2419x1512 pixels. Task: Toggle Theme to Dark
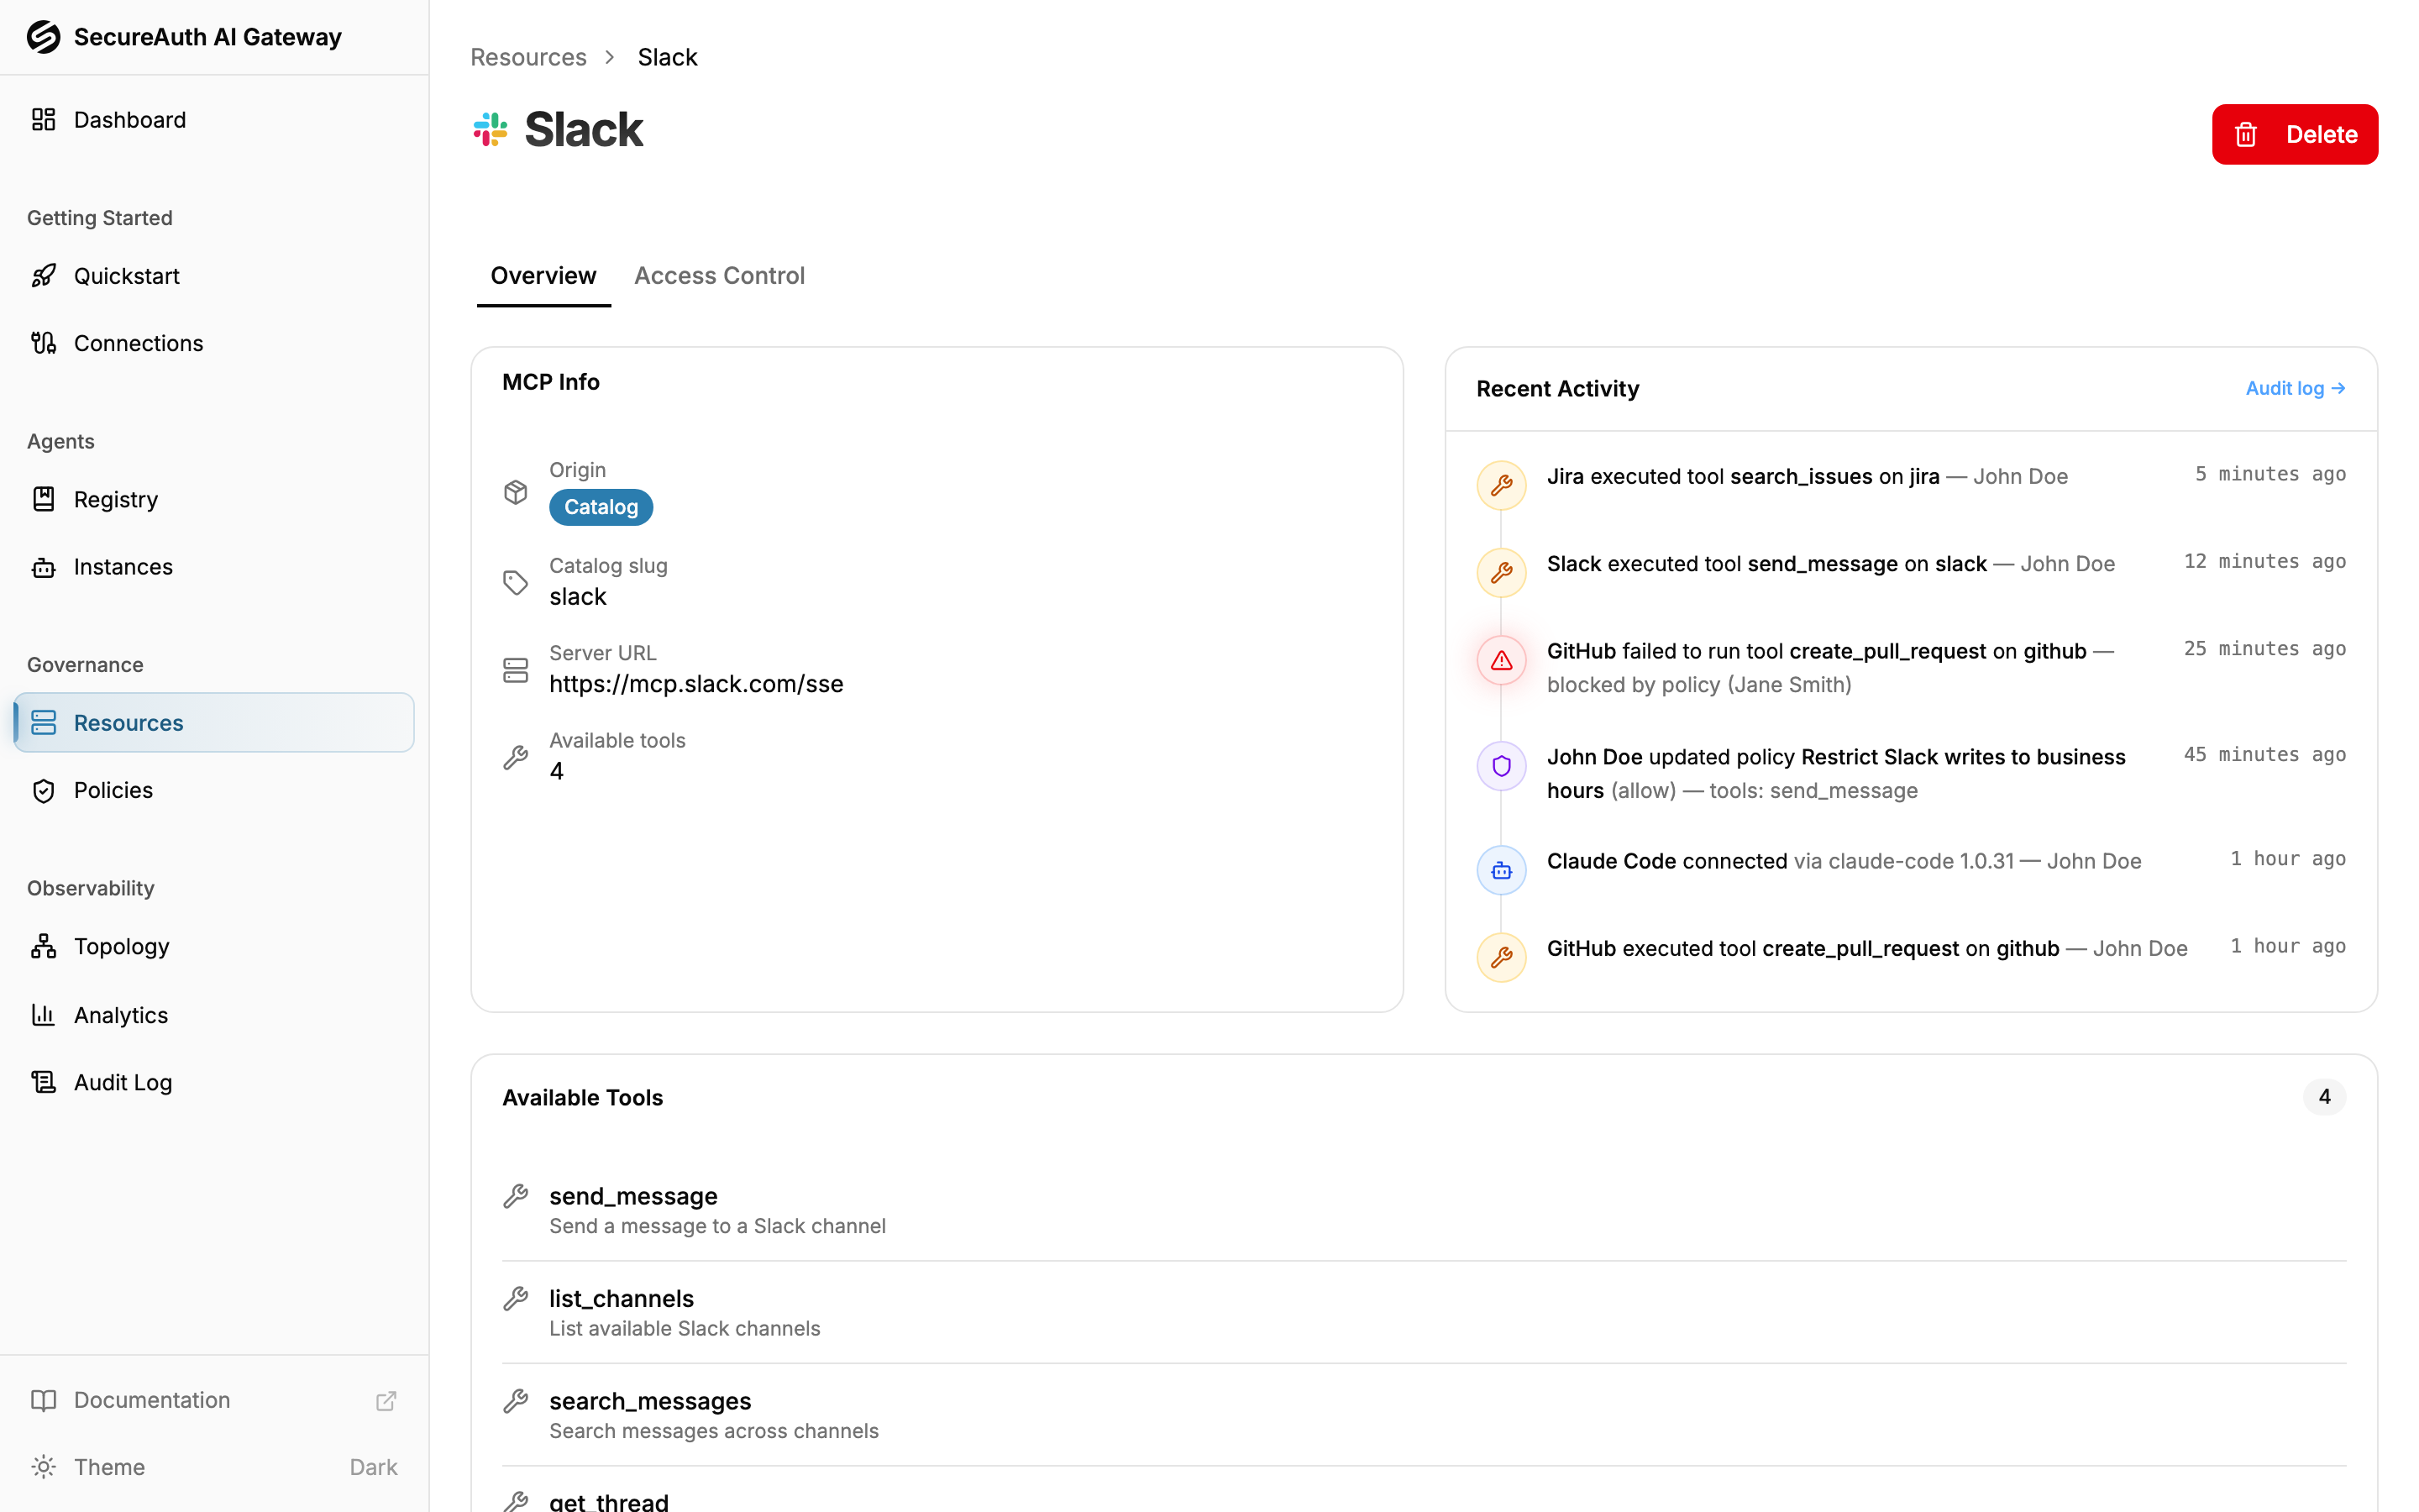214,1467
